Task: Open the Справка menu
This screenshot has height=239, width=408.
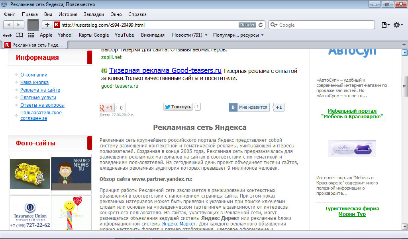Action: click(x=137, y=14)
